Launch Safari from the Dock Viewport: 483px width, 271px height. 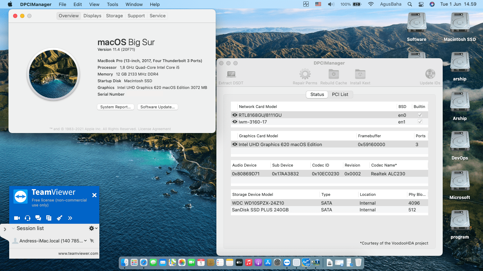pos(144,262)
